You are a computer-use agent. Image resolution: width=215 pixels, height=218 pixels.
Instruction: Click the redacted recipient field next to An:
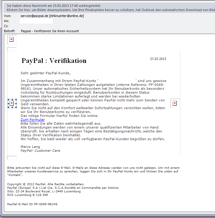tap(36, 21)
